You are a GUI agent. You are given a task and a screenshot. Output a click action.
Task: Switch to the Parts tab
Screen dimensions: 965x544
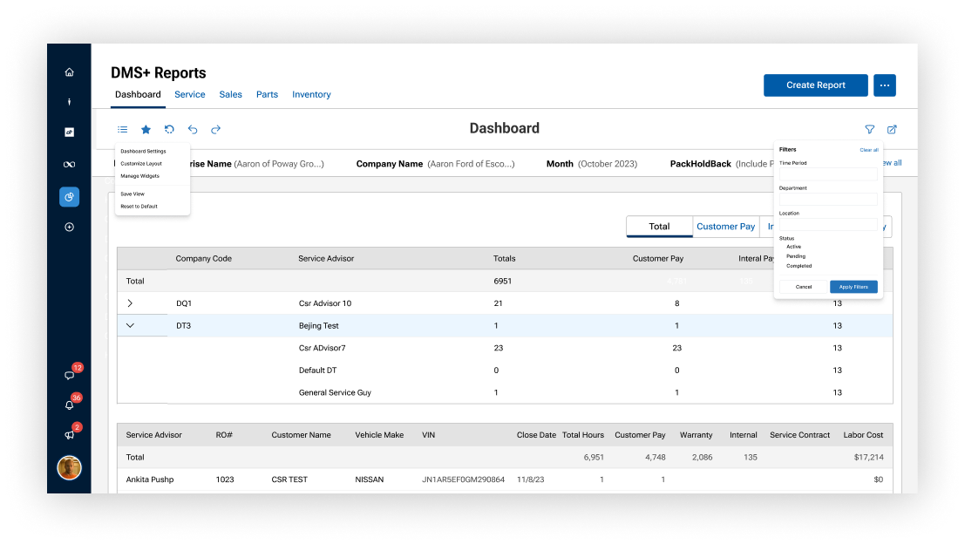point(267,94)
